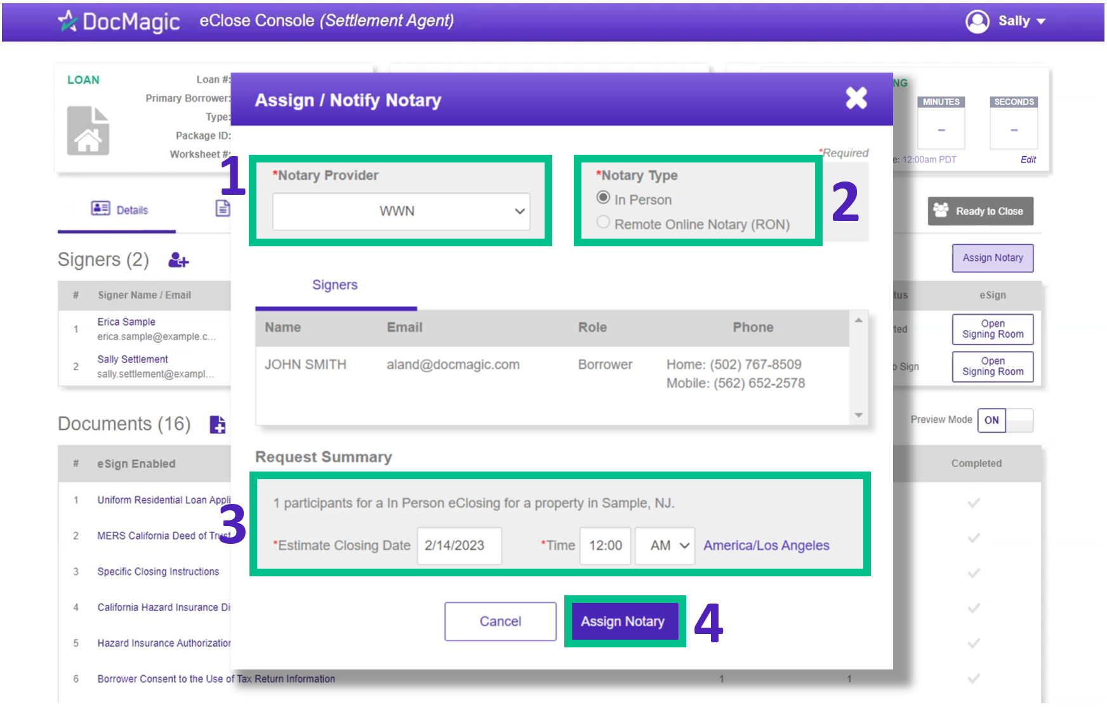
Task: Click the Details tab card icon
Action: (100, 209)
